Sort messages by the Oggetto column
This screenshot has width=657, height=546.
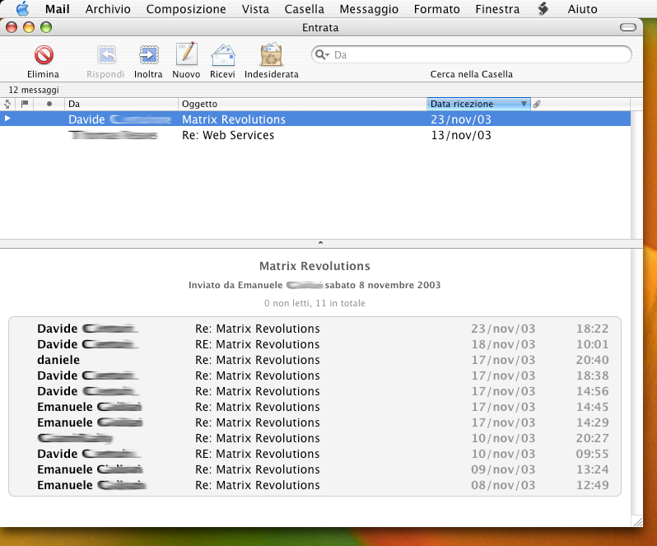click(302, 104)
